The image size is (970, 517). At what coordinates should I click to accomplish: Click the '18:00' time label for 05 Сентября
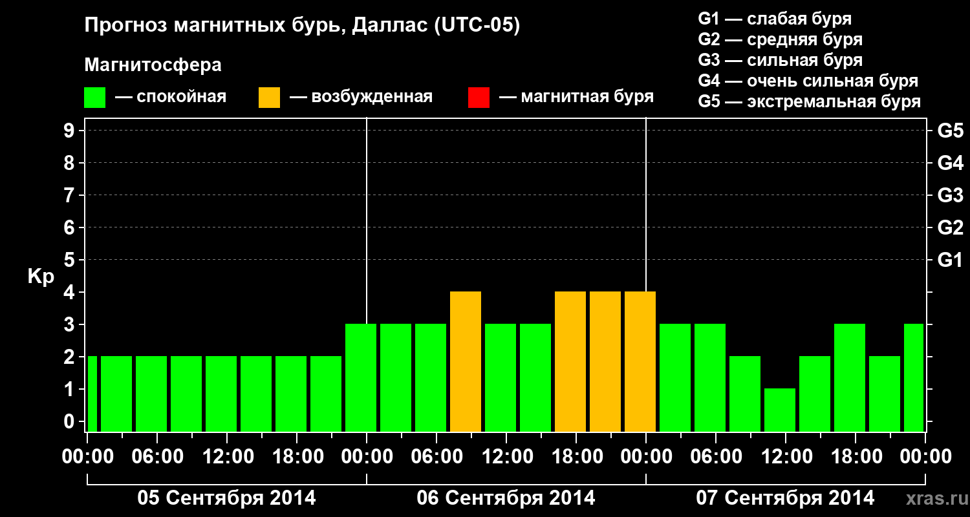(x=297, y=457)
